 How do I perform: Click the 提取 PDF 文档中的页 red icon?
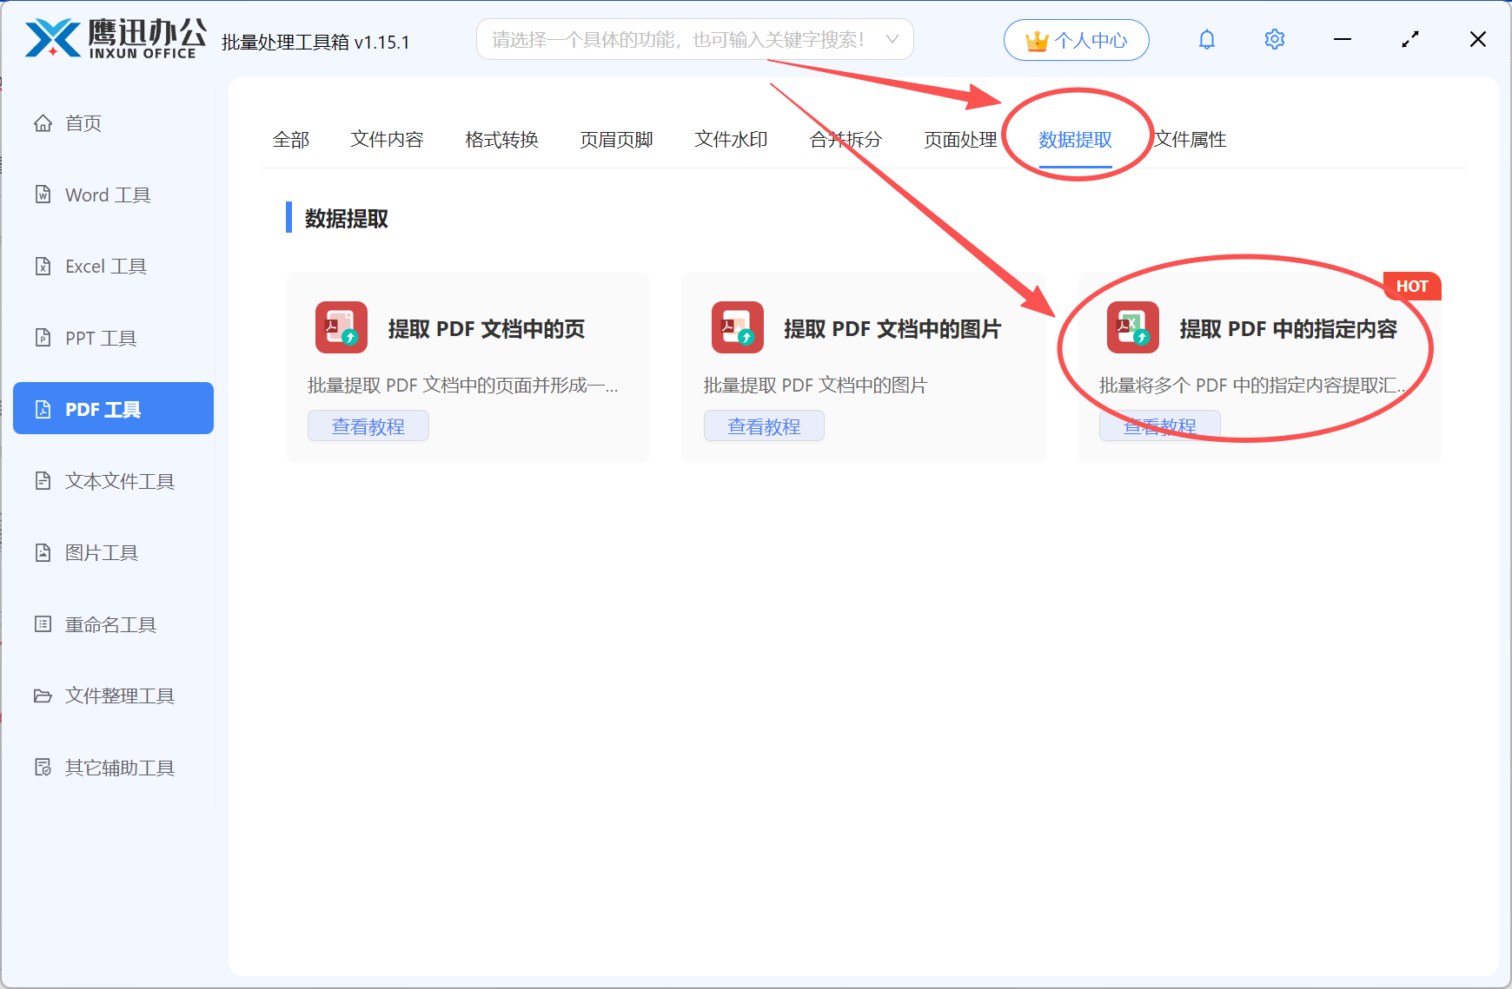pos(342,327)
